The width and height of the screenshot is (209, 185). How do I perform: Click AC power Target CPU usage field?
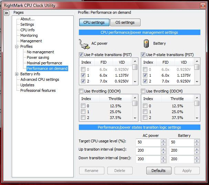148,142
